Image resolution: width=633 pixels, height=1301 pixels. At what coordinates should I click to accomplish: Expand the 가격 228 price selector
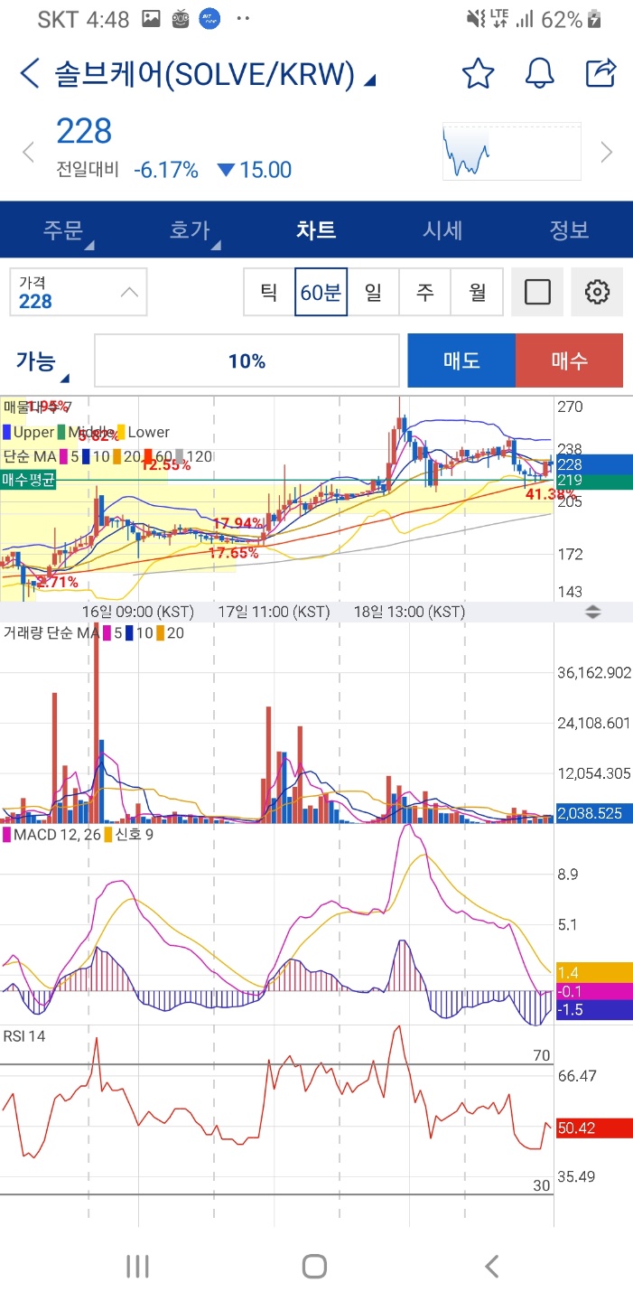point(79,292)
